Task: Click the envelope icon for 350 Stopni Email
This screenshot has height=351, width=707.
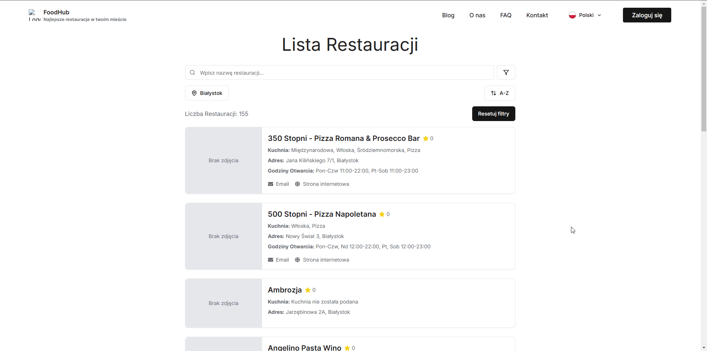Action: coord(270,184)
